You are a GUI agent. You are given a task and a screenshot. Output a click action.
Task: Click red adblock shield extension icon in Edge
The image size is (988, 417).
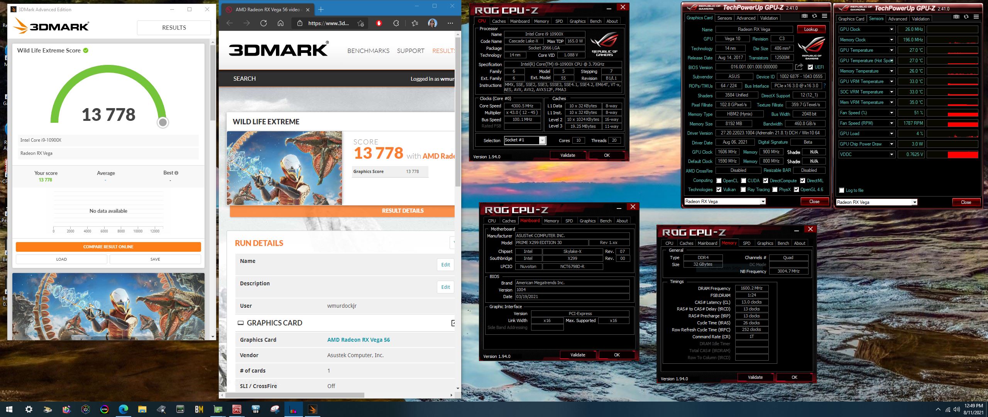click(x=379, y=23)
